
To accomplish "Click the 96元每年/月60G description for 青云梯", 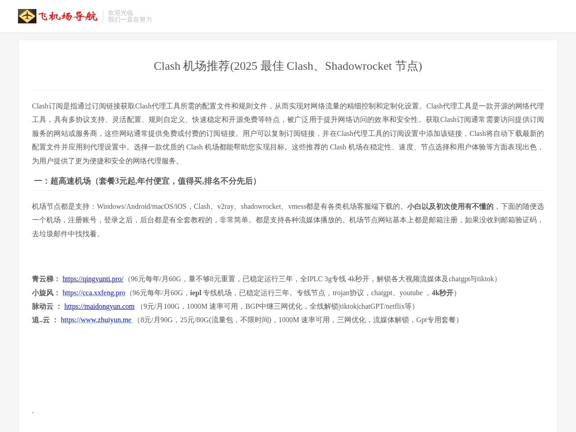I will point(313,279).
